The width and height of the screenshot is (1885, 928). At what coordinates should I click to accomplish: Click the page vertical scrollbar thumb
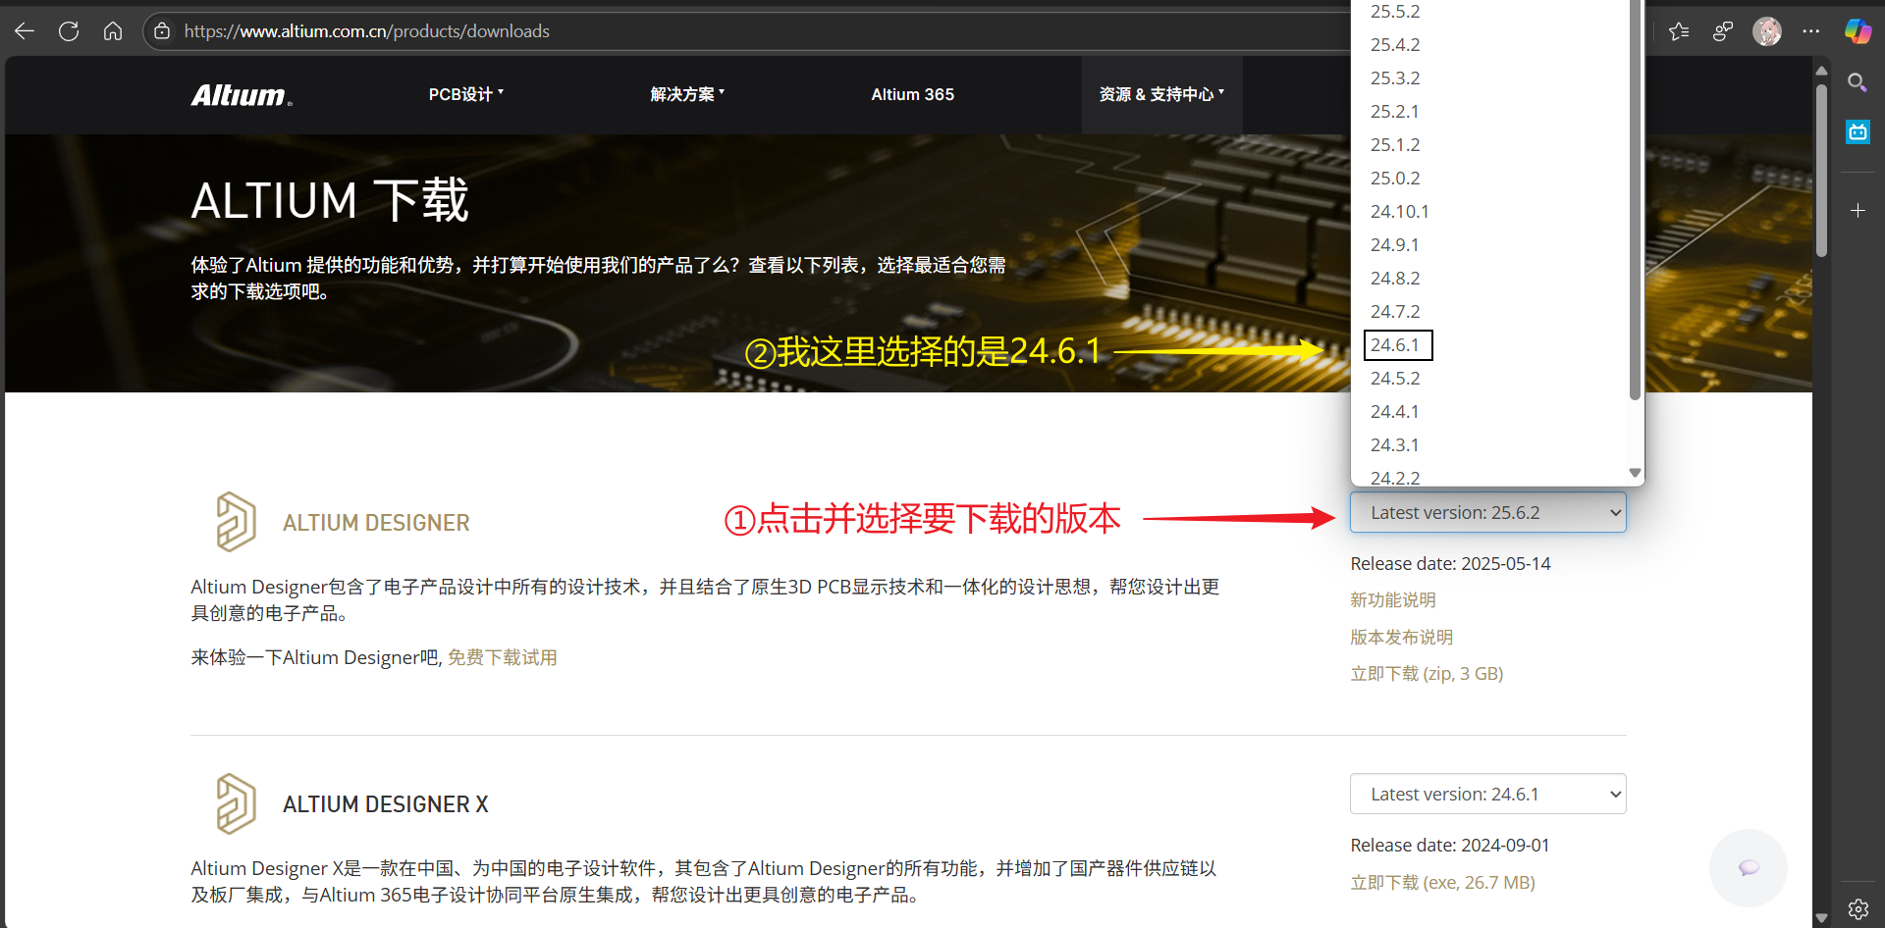point(1821,172)
